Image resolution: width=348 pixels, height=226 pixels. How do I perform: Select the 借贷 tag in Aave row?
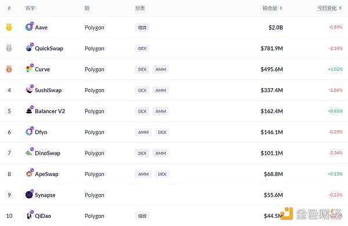tap(142, 27)
